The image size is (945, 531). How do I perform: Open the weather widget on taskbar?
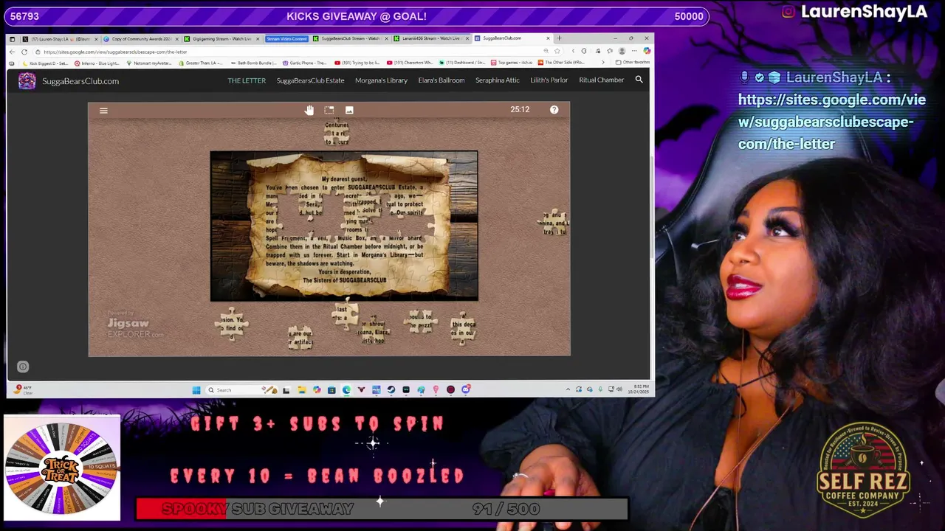pyautogui.click(x=22, y=389)
